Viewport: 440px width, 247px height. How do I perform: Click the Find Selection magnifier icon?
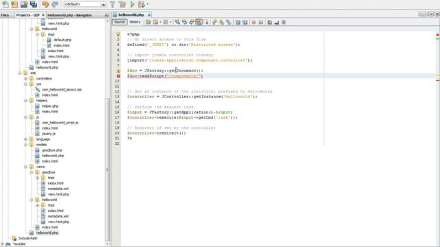pos(177,22)
